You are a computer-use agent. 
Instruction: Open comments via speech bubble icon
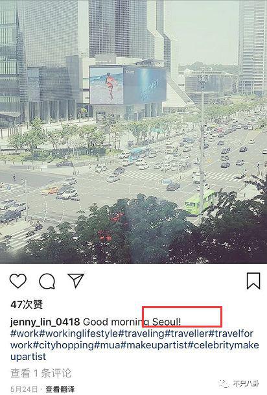click(x=47, y=281)
